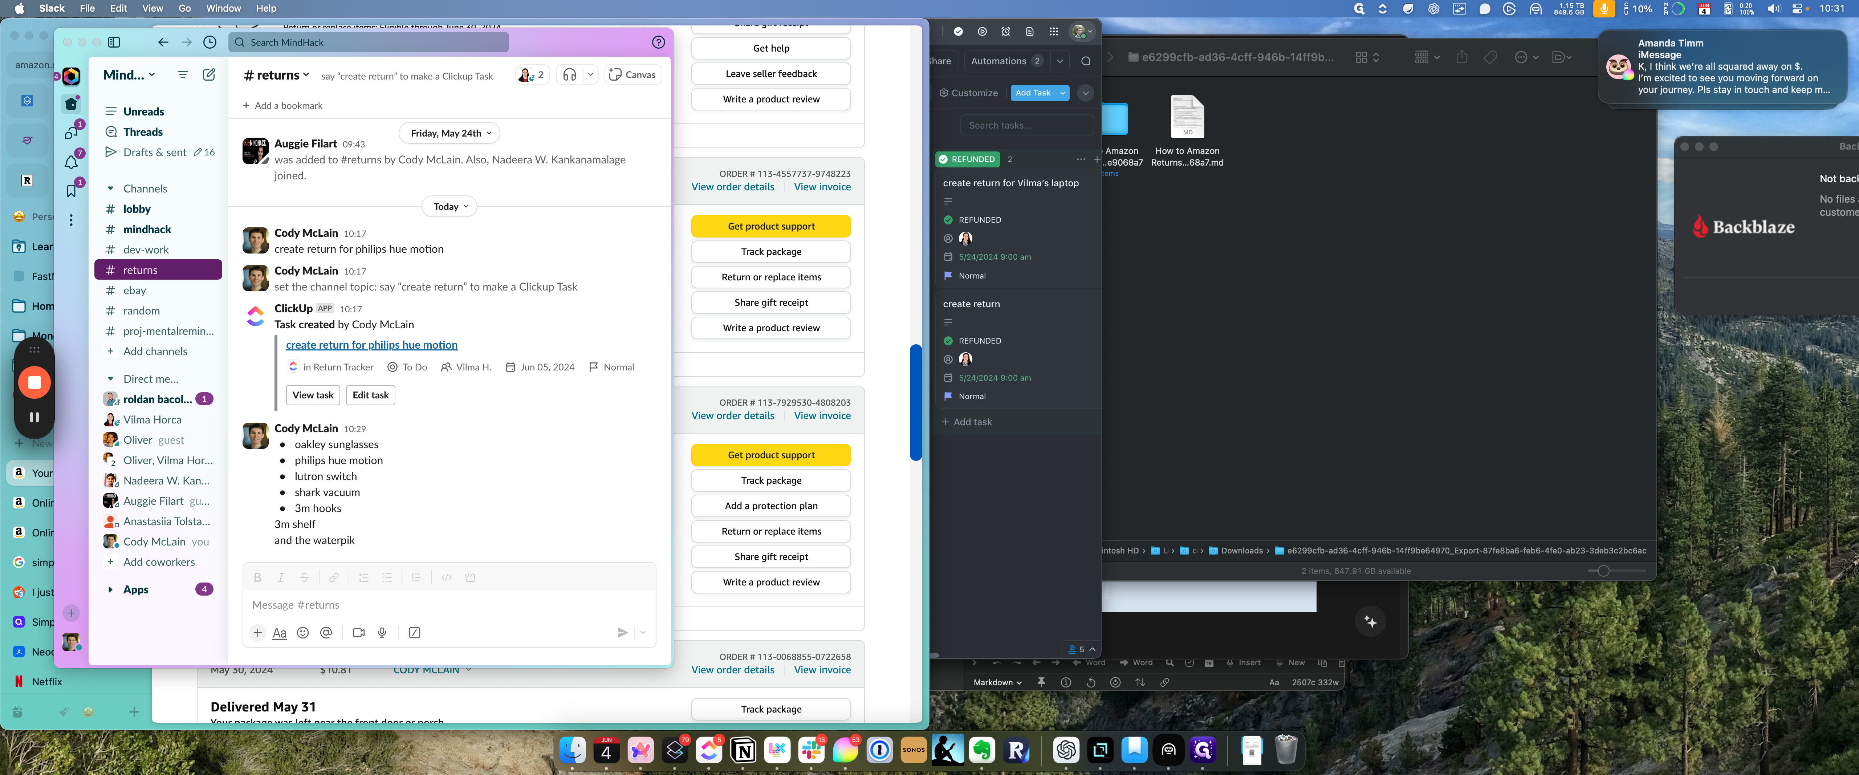The height and width of the screenshot is (775, 1859).
Task: Open ClickUp apps grid icon
Action: coord(1054,32)
